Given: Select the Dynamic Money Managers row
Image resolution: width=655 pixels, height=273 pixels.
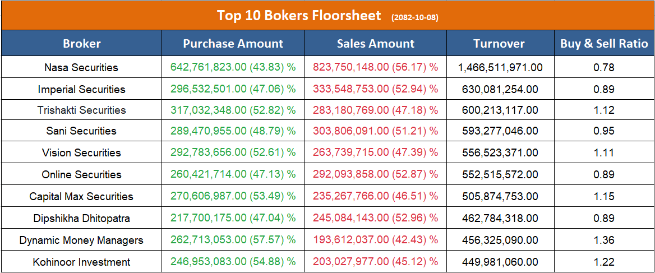Looking at the screenshot, I should tap(81, 240).
